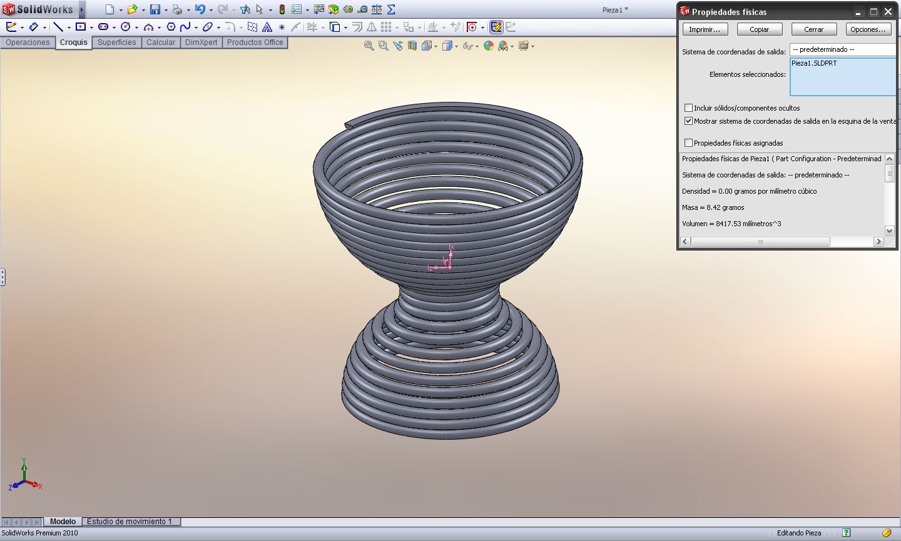
Task: Select the Spline sketch tool
Action: [185, 27]
